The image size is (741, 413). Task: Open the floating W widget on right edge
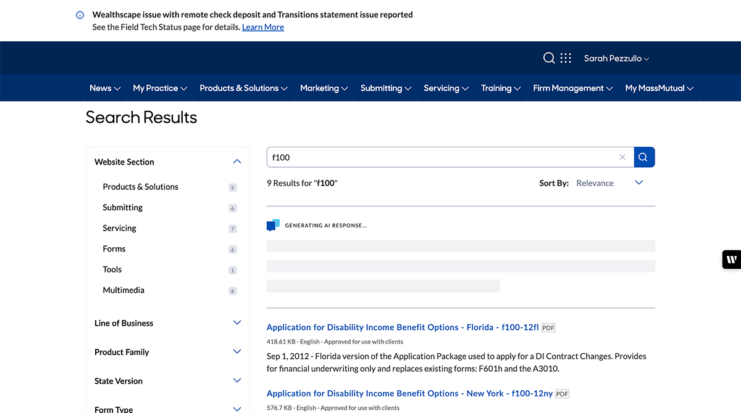(731, 260)
